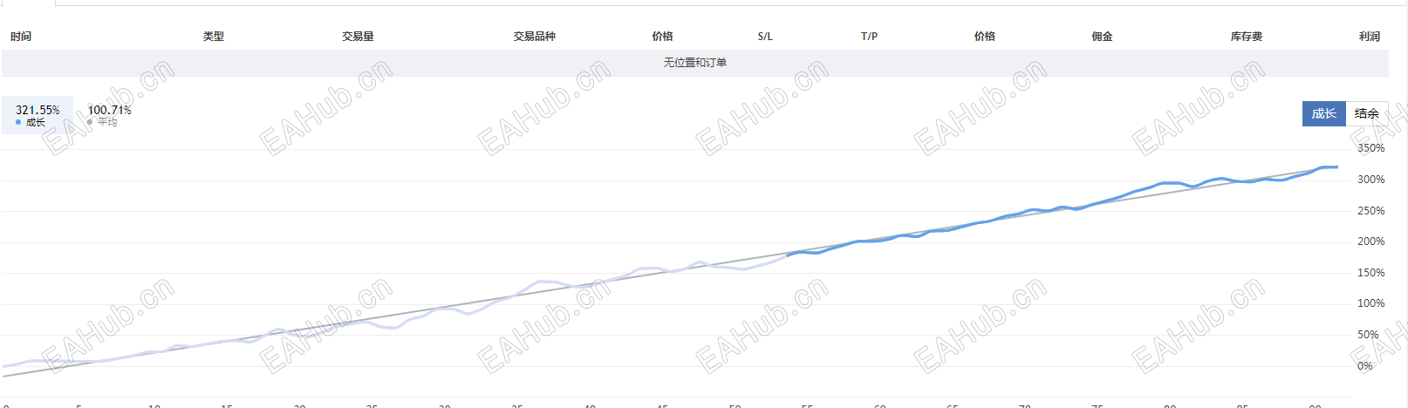Toggle the 100.71% 平均 legend series
The height and width of the screenshot is (408, 1408).
109,114
